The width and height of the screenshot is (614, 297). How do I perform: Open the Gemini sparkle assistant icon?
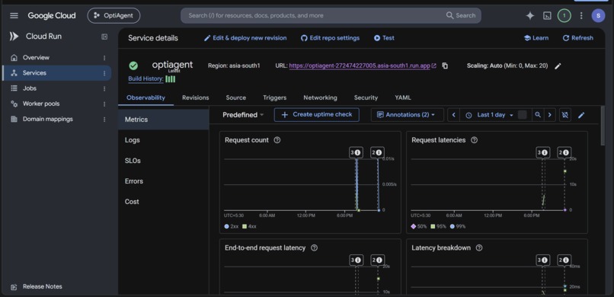(529, 16)
